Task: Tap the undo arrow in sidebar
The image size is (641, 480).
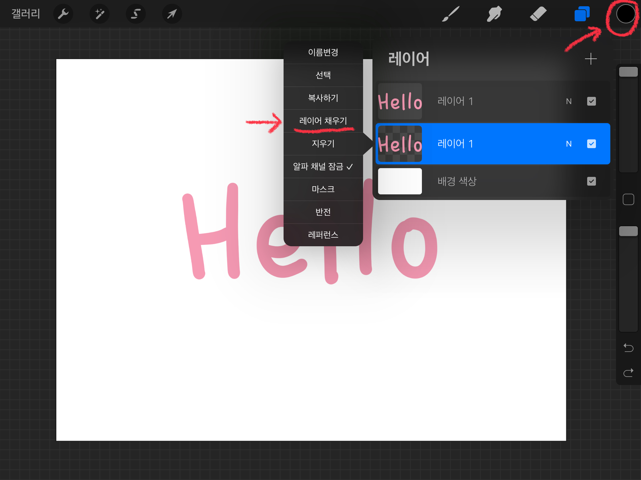Action: 628,347
